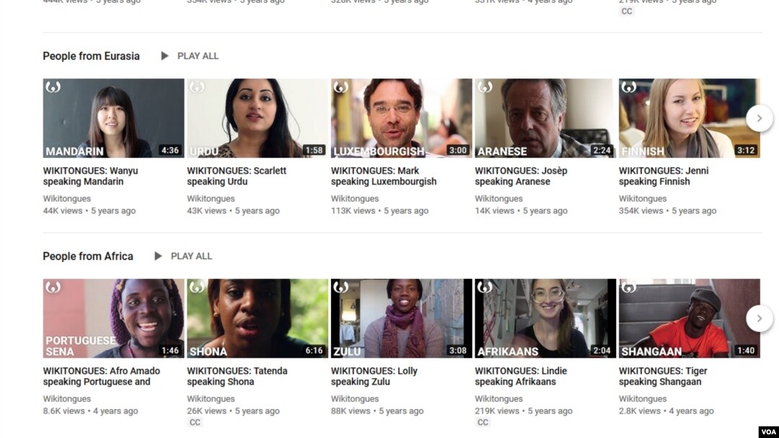Click 113K views text under Luxembourgish video
779x438 pixels.
[x=353, y=211]
